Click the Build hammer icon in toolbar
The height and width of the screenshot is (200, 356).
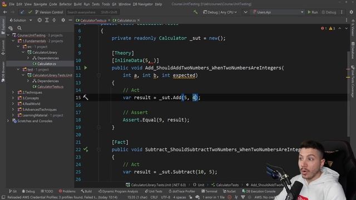pyautogui.click(x=195, y=12)
